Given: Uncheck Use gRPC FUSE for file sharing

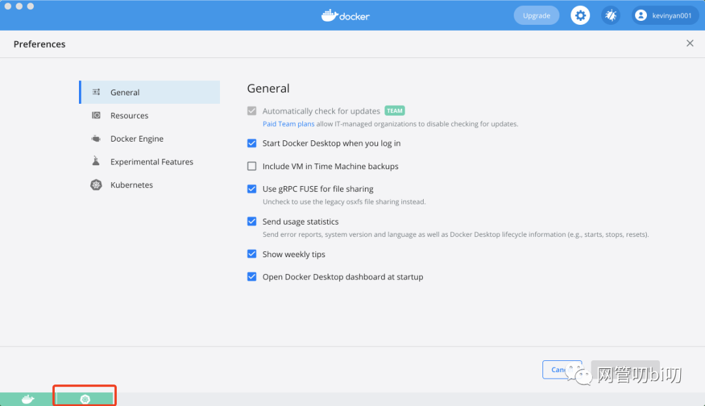Looking at the screenshot, I should point(252,189).
